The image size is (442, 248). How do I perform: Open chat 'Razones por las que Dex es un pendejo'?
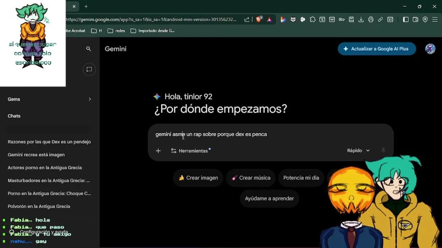pos(49,142)
